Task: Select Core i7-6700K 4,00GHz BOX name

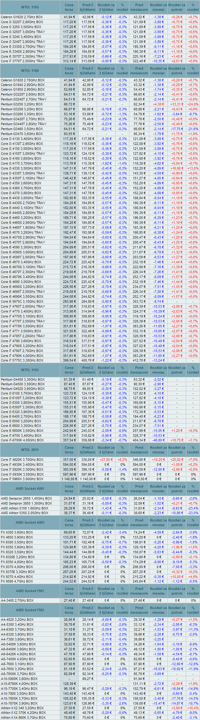Action: (22, 440)
